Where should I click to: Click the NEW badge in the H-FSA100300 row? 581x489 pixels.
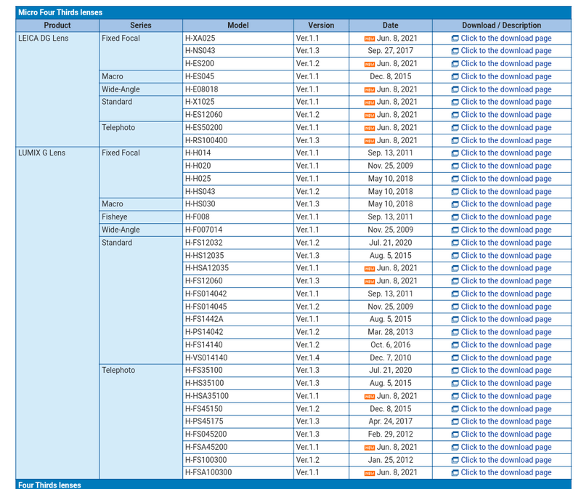tap(370, 473)
